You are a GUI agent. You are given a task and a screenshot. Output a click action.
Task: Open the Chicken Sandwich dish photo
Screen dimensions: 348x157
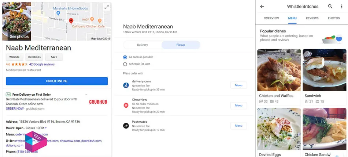(x=325, y=129)
